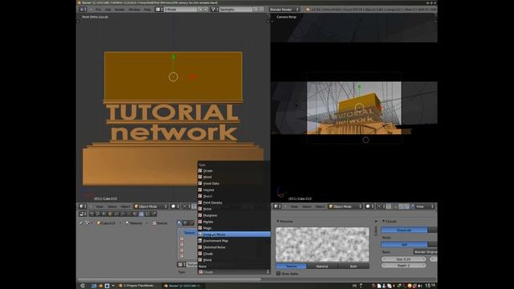This screenshot has width=514, height=289.
Task: Open the Render menu in top bar
Action: pos(120,10)
